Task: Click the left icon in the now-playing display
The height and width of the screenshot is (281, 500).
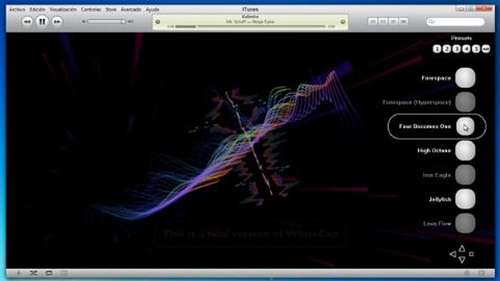Action: pos(158,22)
